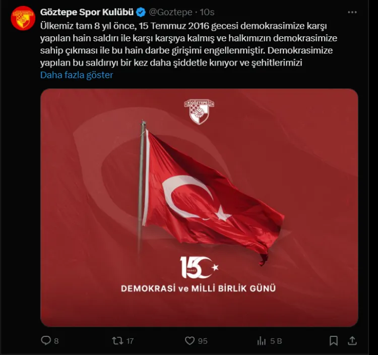Click the Göztepe crest inside the image
The height and width of the screenshot is (355, 378).
click(x=199, y=112)
